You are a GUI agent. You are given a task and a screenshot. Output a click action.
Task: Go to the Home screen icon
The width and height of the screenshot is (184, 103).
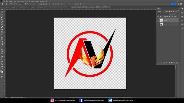tap(3, 4)
